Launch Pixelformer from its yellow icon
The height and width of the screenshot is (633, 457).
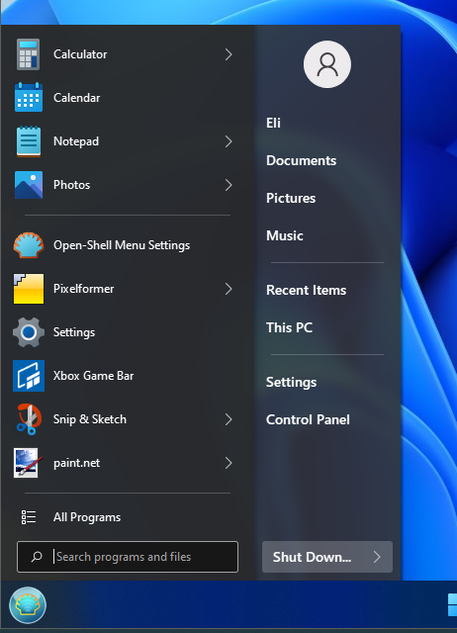pos(29,289)
